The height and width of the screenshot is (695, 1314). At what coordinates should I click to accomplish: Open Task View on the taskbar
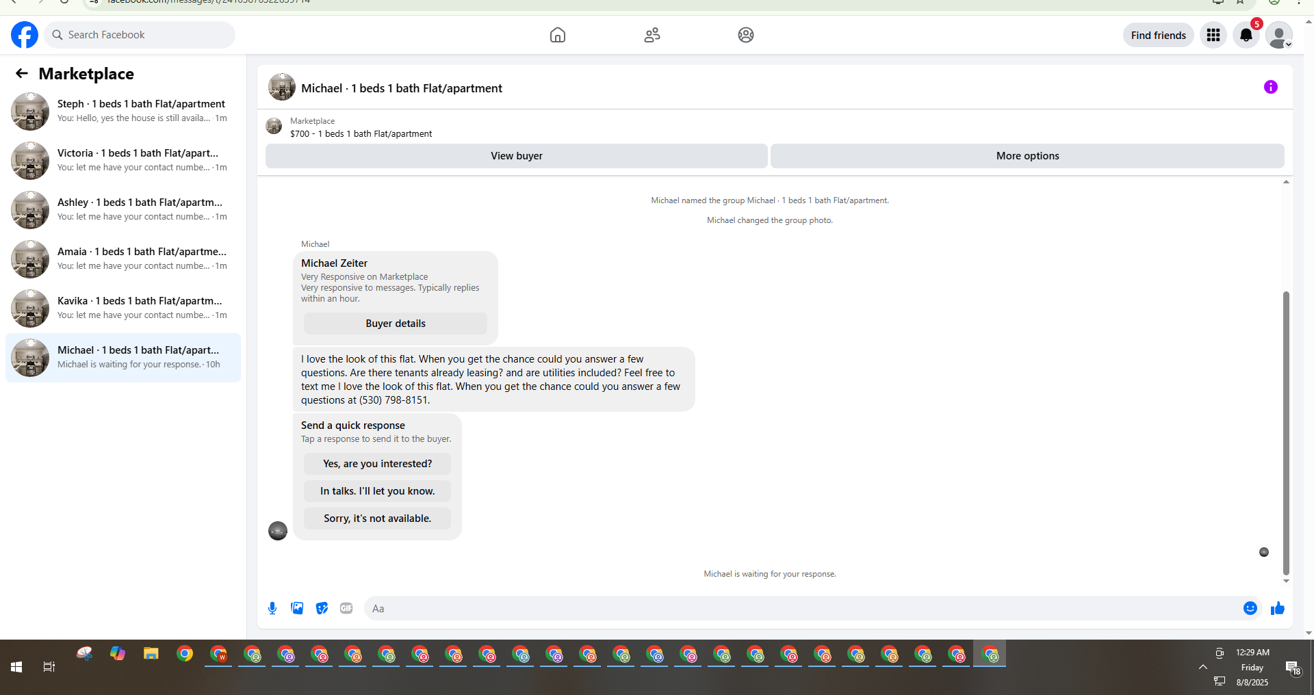(x=49, y=667)
